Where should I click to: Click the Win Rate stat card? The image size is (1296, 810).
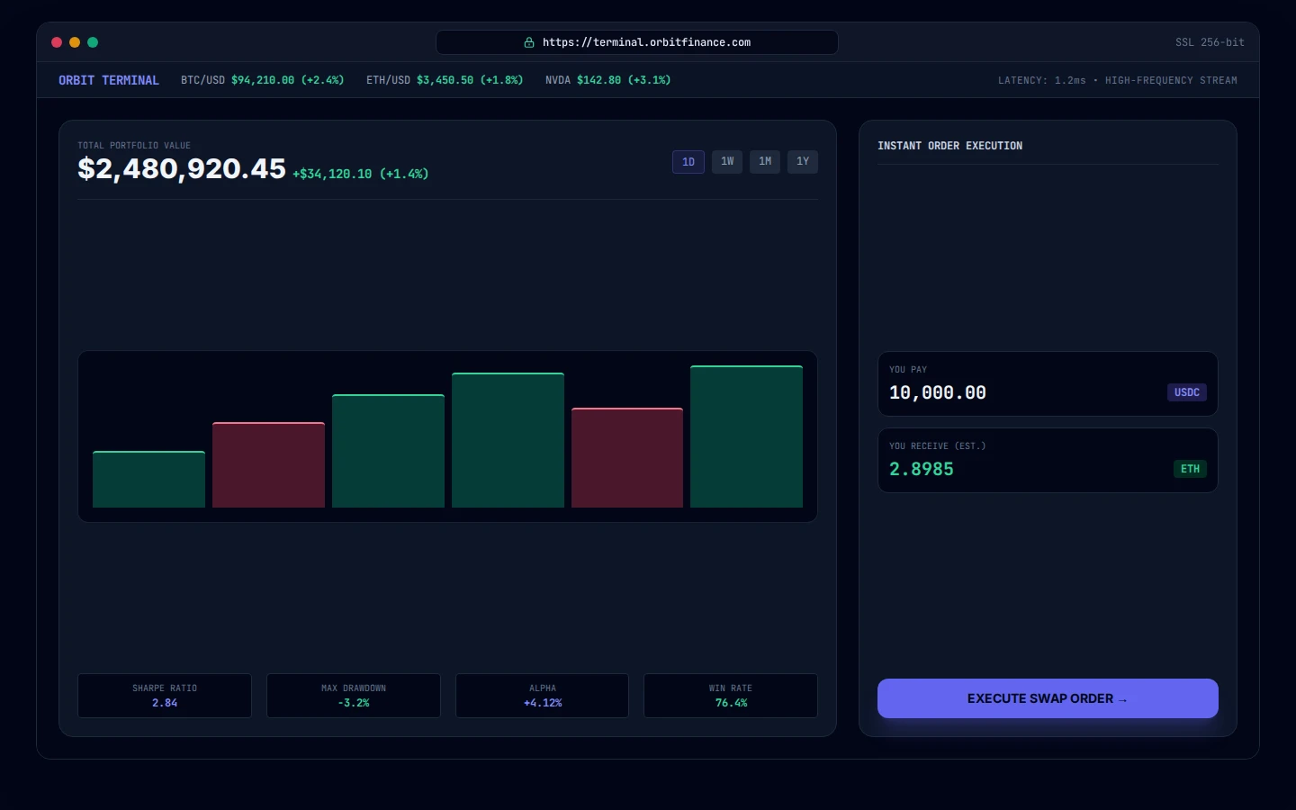(731, 696)
